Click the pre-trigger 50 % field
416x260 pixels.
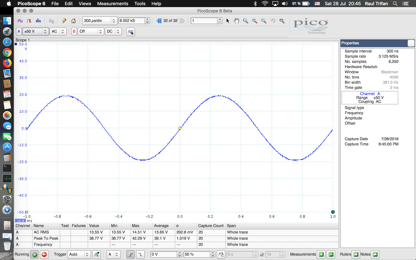197,254
